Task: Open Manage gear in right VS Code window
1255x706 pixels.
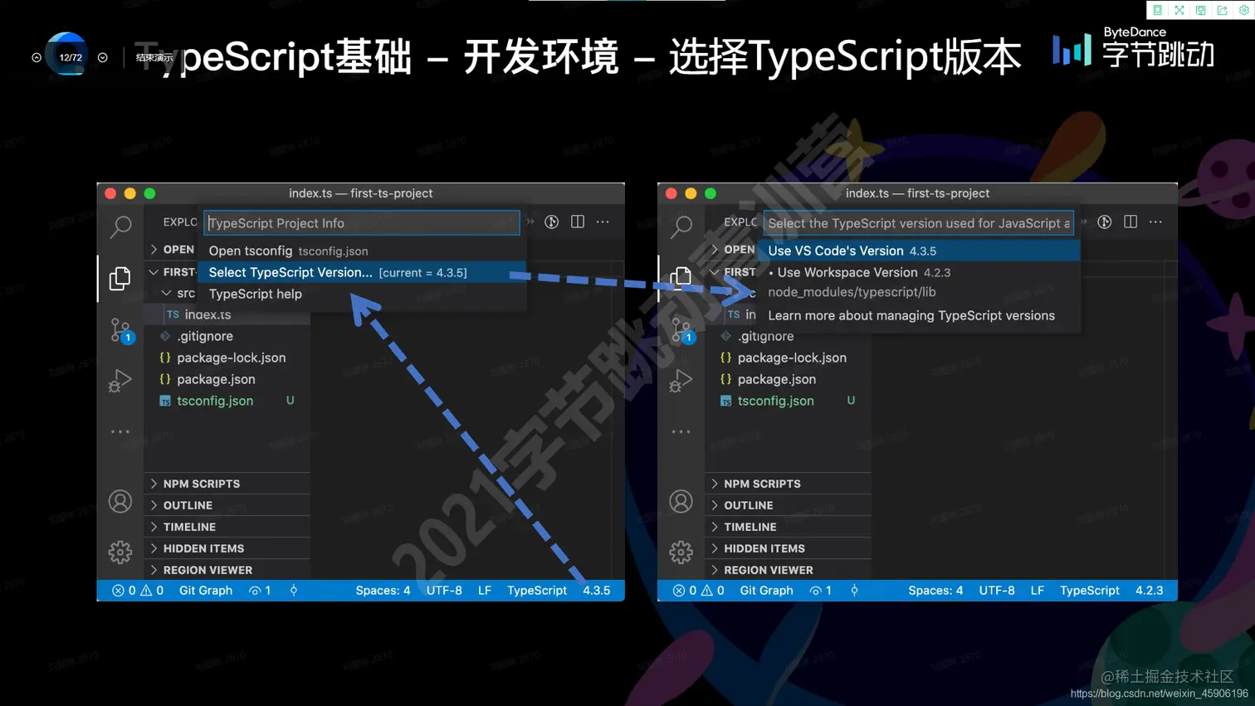Action: tap(681, 552)
